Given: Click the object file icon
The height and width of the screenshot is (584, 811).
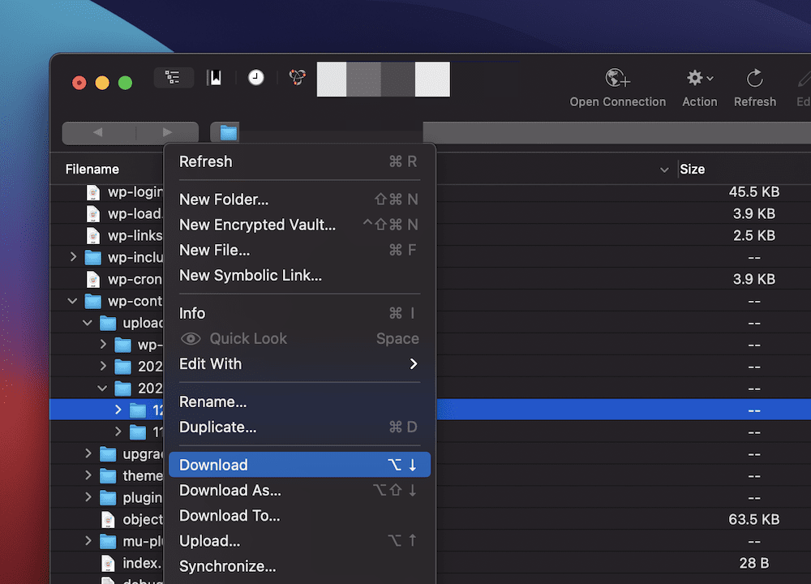Looking at the screenshot, I should [108, 519].
